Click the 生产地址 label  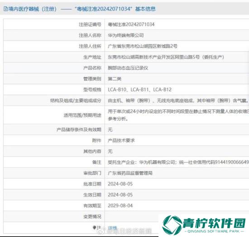click(x=92, y=57)
